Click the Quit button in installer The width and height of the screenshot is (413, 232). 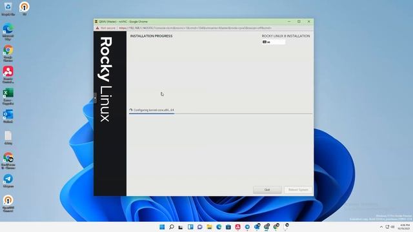pyautogui.click(x=267, y=189)
